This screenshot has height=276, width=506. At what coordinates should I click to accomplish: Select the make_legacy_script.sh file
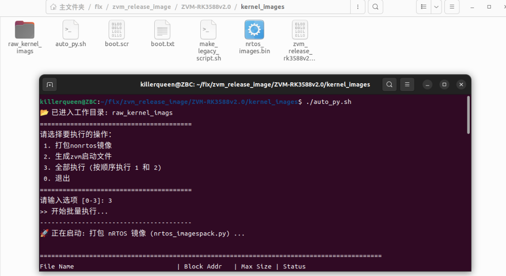[x=208, y=30]
